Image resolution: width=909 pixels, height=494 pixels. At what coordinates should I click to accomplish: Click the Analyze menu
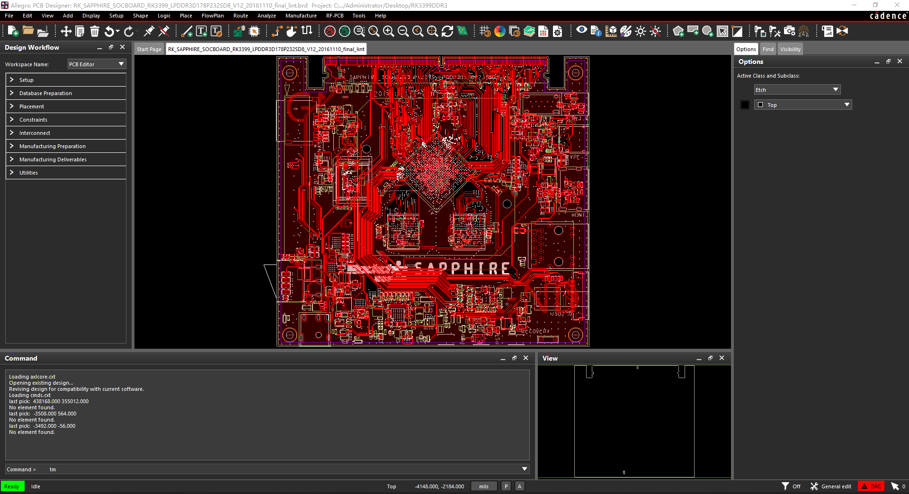(267, 16)
